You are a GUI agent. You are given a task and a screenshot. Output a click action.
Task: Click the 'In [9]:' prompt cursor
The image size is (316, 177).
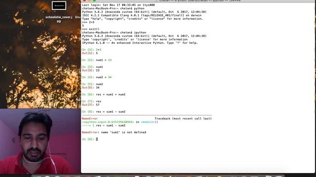pos(97,139)
